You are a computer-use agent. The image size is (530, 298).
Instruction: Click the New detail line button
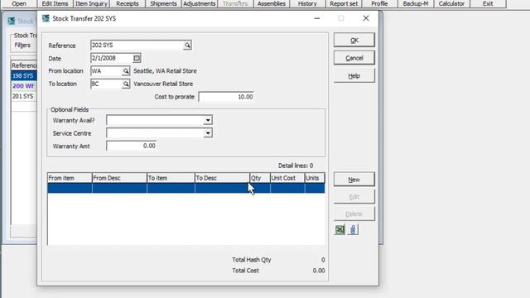click(x=354, y=180)
